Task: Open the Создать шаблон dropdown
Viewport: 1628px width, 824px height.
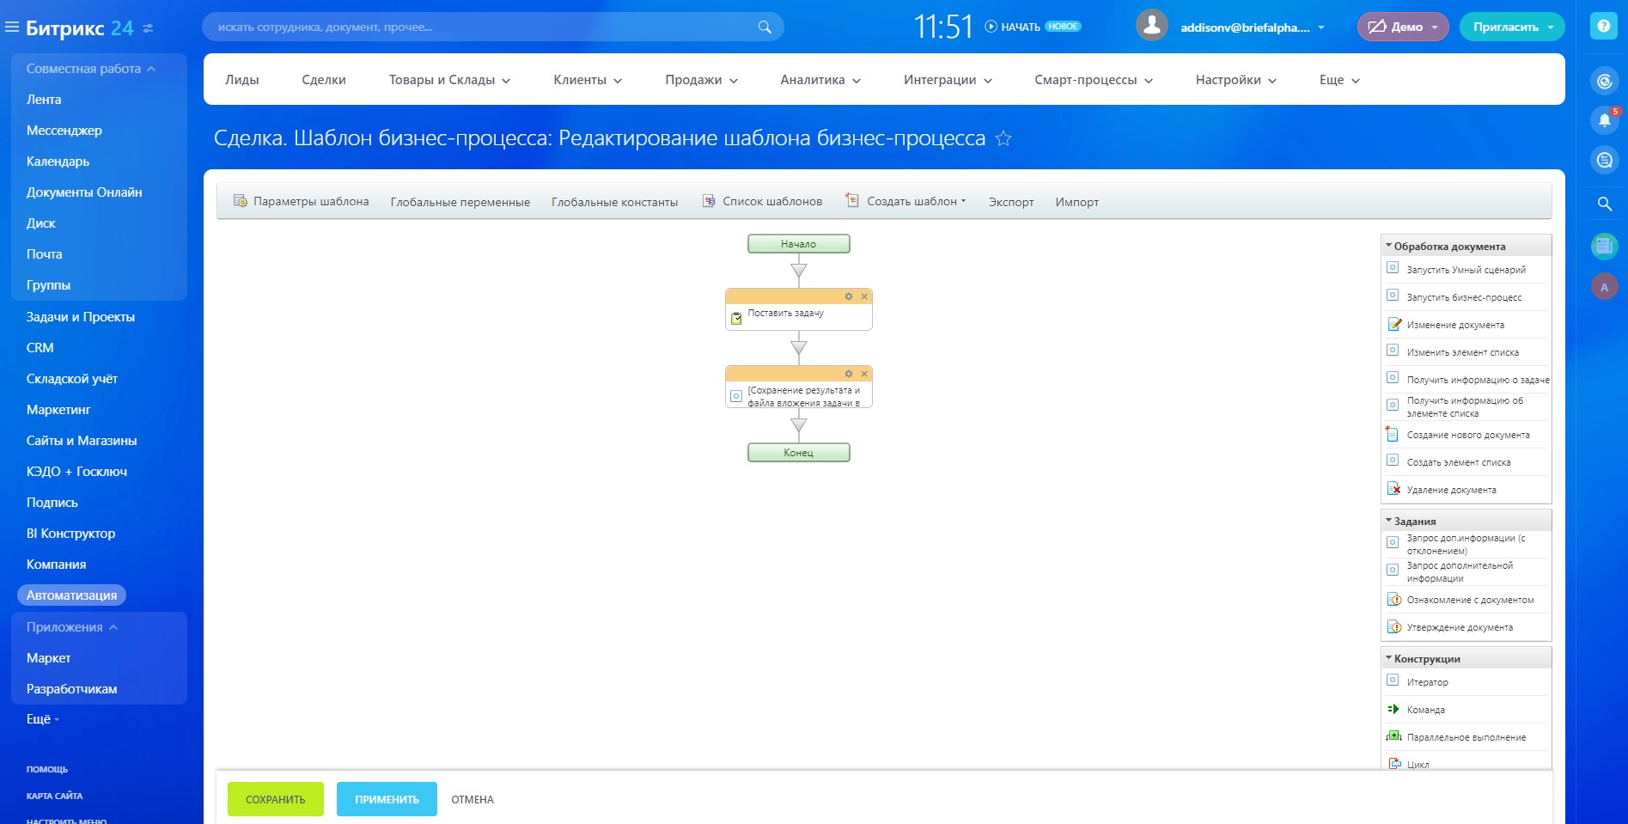Action: (915, 201)
